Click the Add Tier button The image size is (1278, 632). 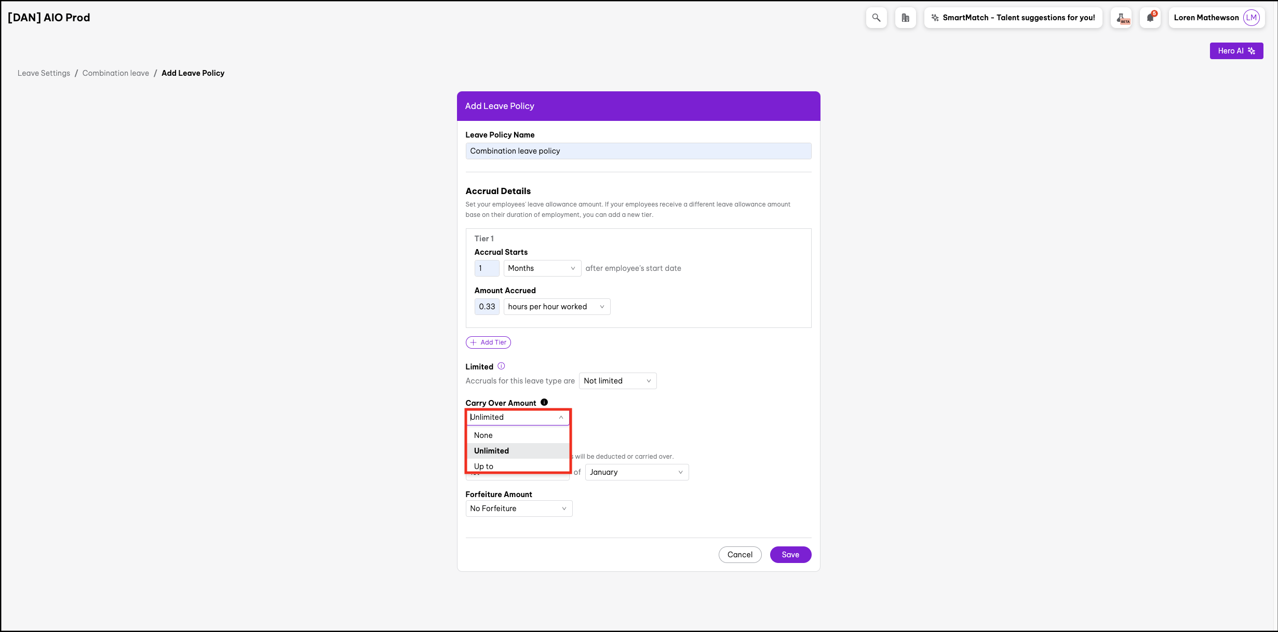488,342
